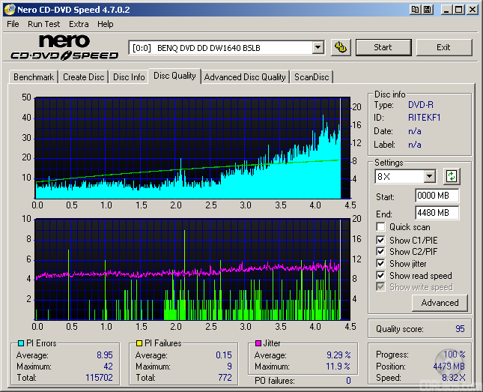
Task: Uncheck Show C1/PIE option
Action: 381,240
